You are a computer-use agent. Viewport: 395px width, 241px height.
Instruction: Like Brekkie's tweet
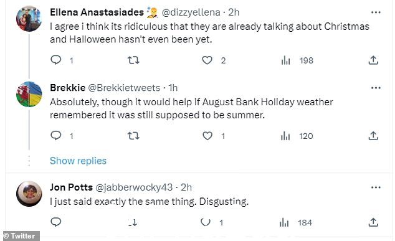point(207,136)
